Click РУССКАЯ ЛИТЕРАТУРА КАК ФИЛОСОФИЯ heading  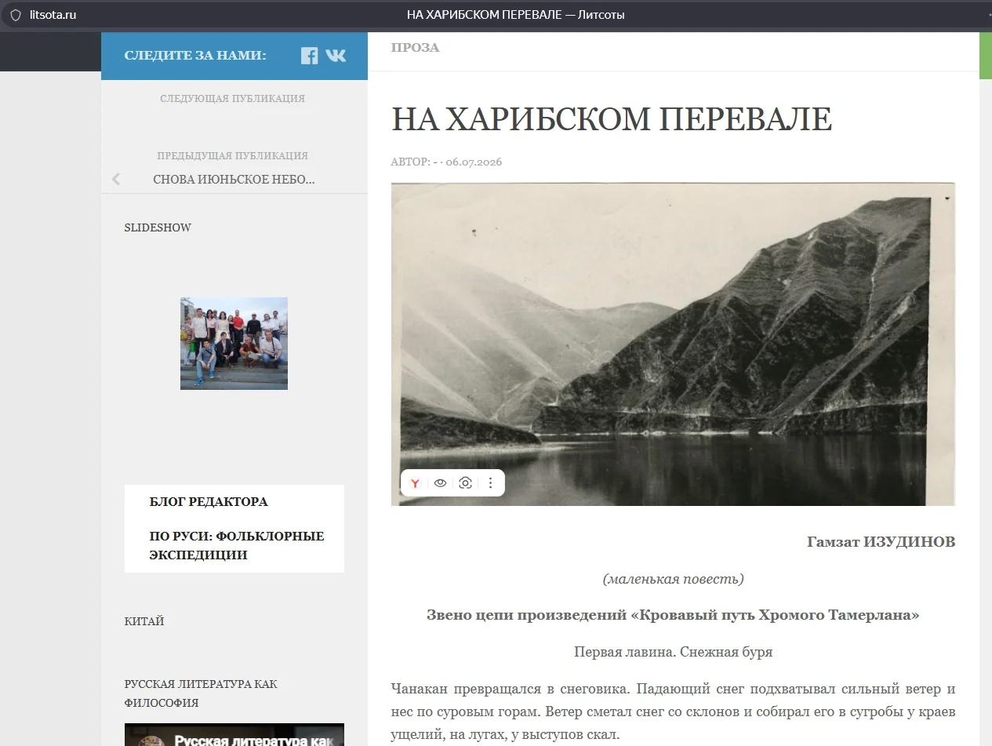201,693
